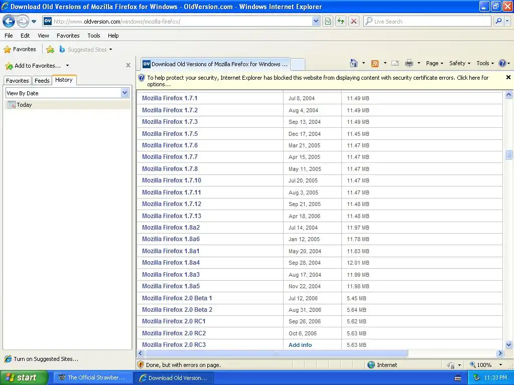The height and width of the screenshot is (385, 514).
Task: Open Mozilla Firefox 2.0 Beta 1 link
Action: point(177,298)
